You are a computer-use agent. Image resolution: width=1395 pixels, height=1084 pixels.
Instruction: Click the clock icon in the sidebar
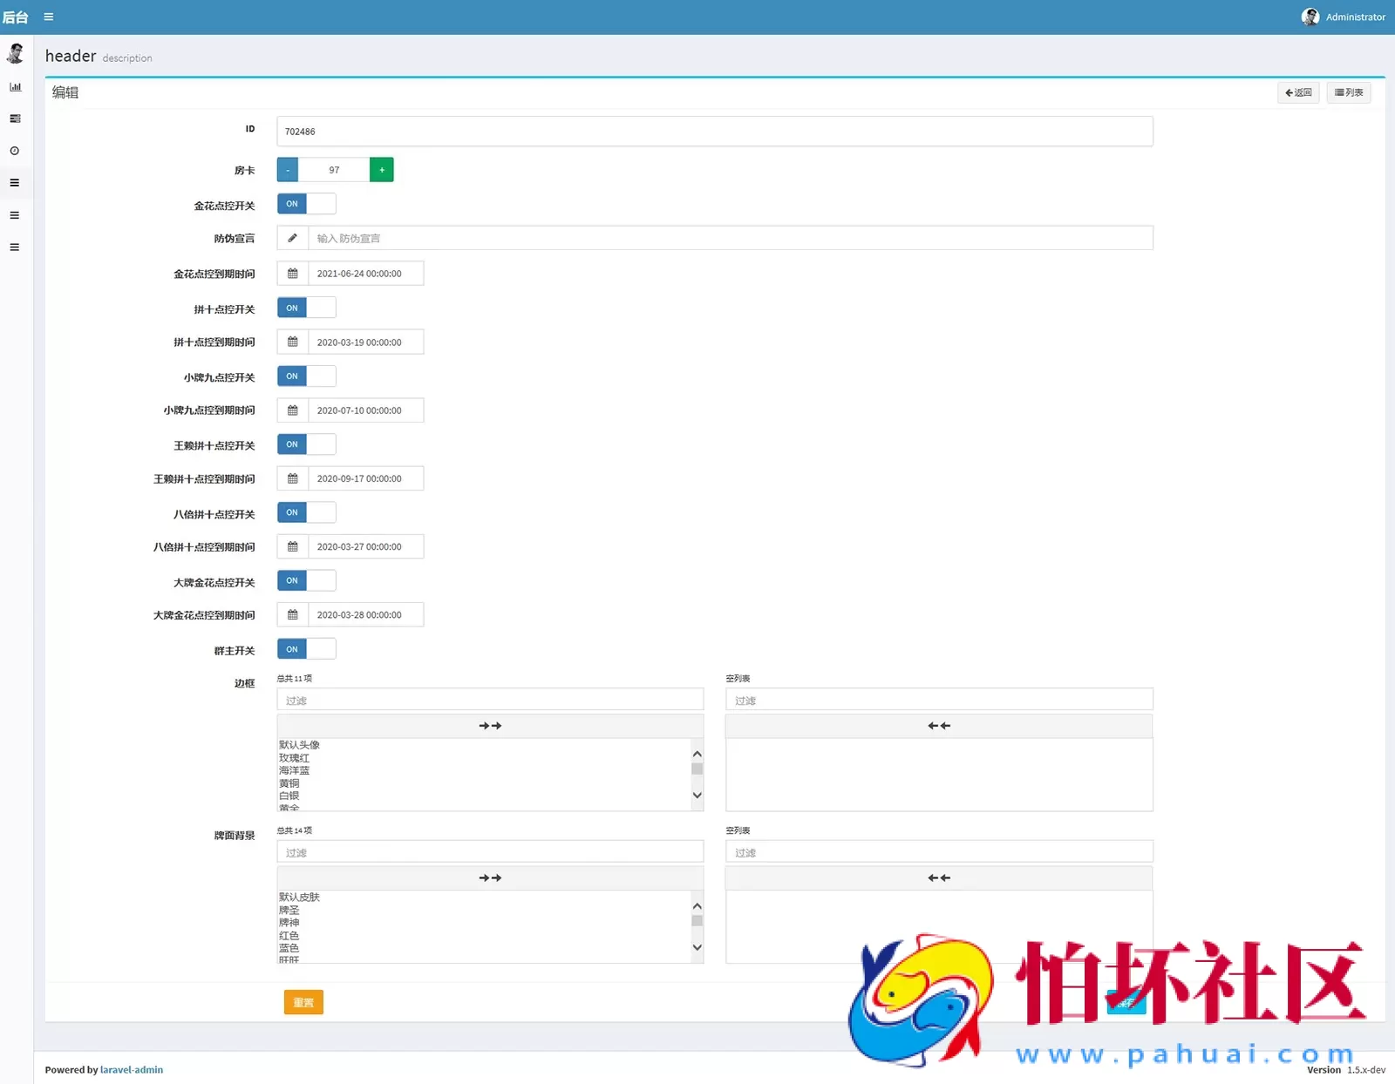[15, 150]
